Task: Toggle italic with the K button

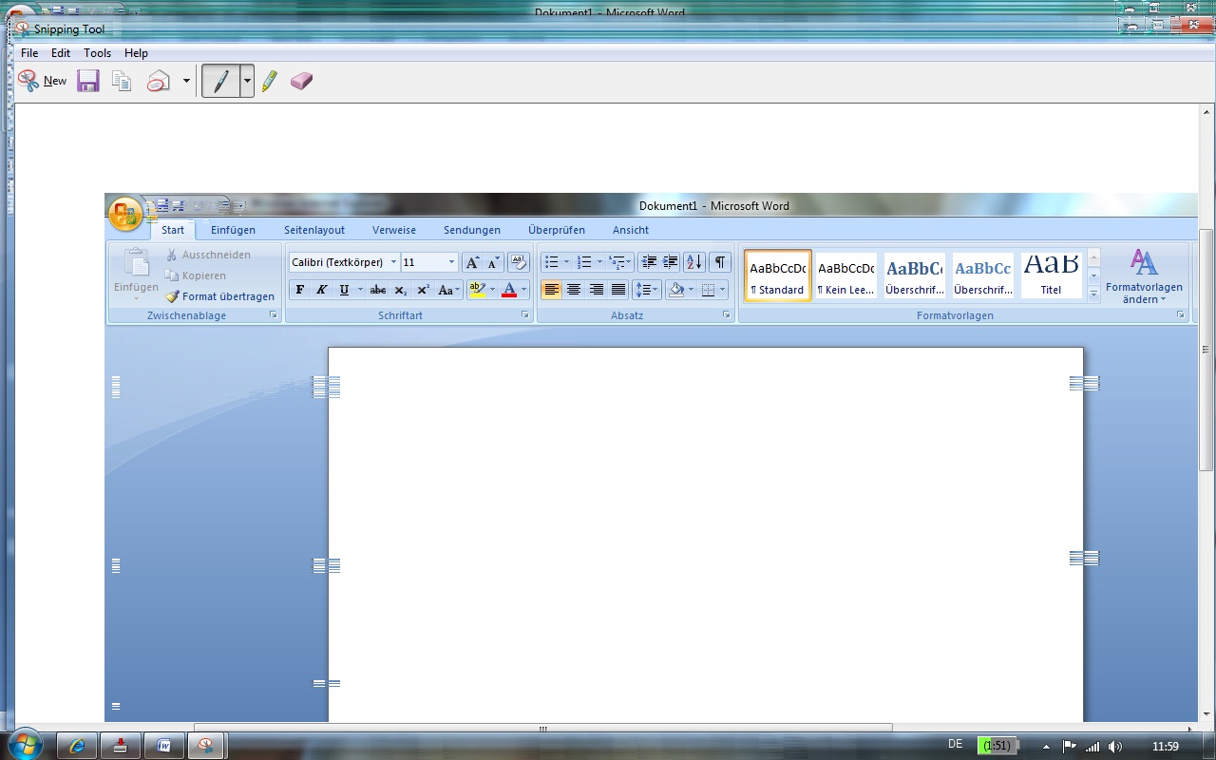Action: (x=321, y=290)
